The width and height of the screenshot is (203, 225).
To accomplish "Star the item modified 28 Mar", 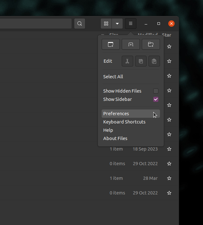I will click(169, 178).
